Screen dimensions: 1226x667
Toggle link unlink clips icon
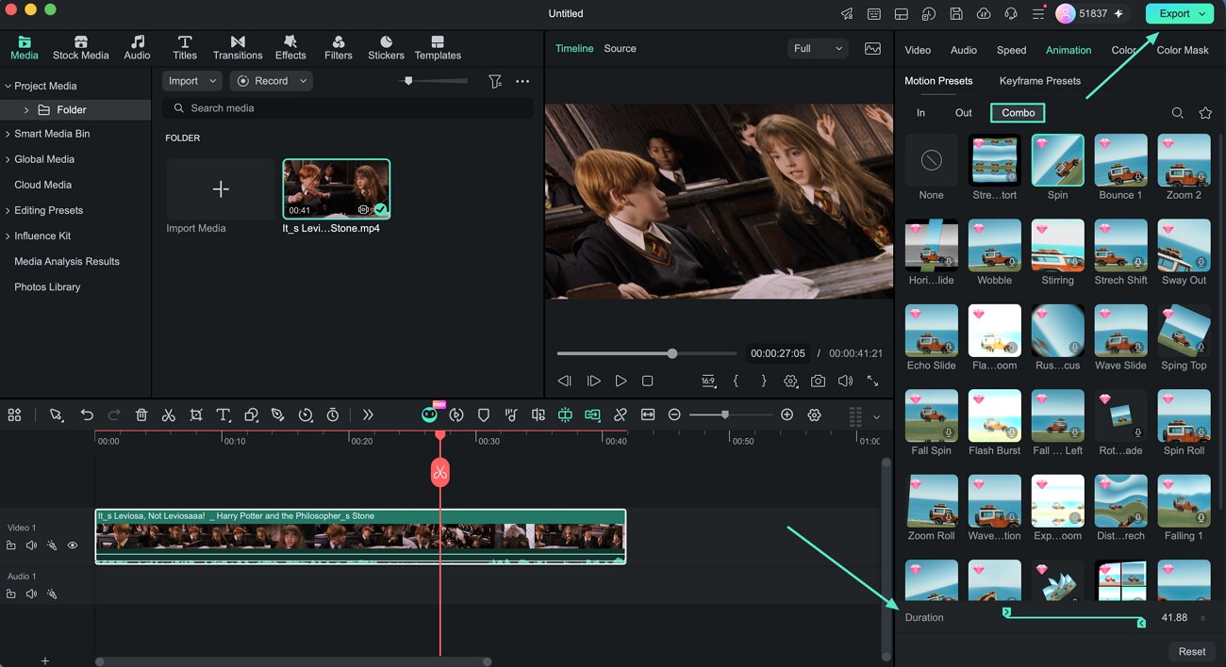(x=621, y=415)
